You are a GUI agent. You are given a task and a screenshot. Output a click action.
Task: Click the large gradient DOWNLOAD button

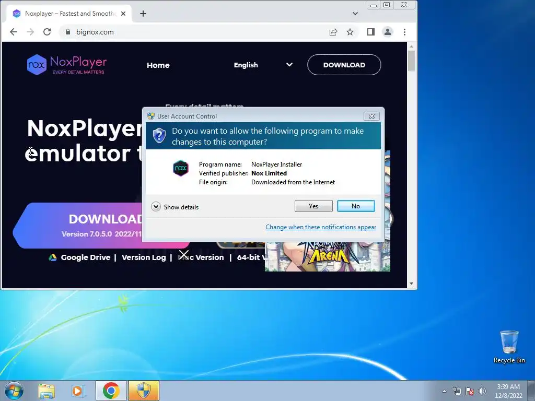(x=77, y=226)
